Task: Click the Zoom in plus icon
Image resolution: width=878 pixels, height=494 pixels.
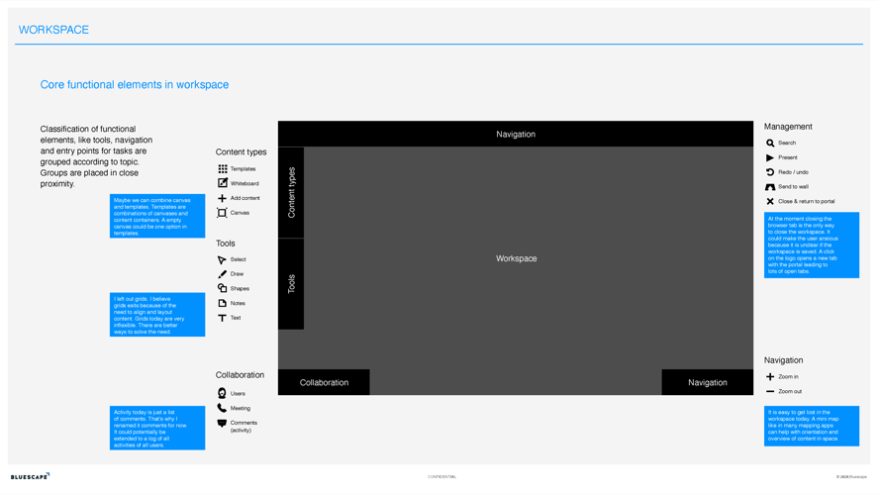Action: (770, 376)
